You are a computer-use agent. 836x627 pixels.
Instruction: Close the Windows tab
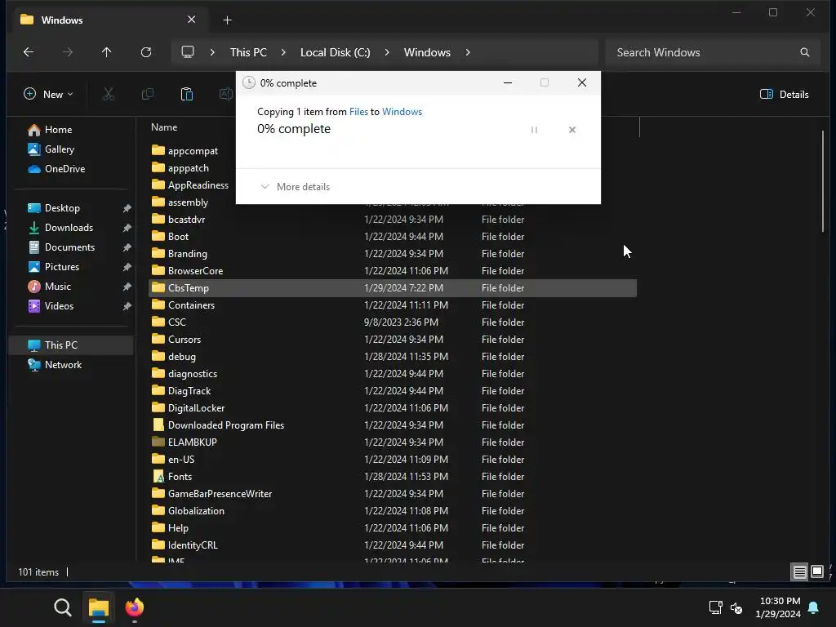point(191,20)
